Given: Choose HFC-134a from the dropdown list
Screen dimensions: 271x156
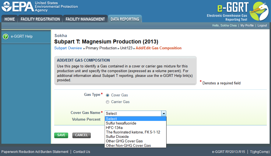Looking at the screenshot, I should pos(135,128).
